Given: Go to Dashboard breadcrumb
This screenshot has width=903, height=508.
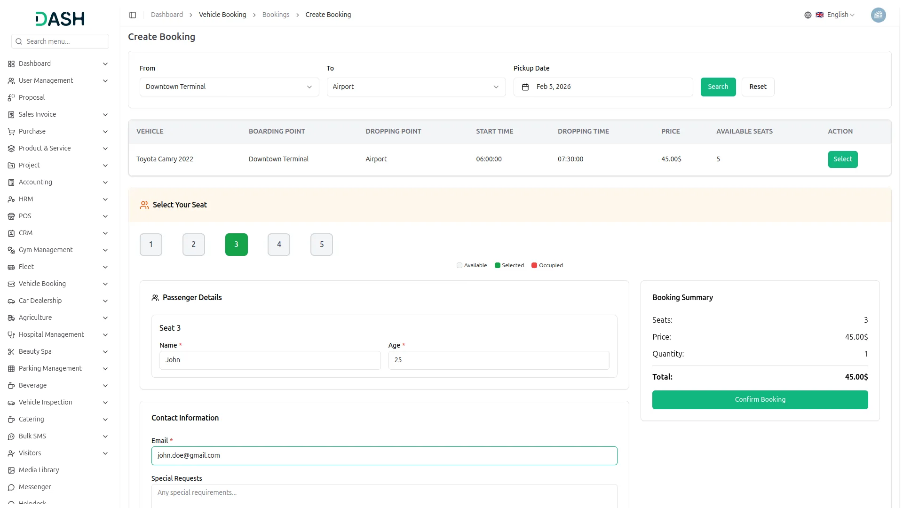Looking at the screenshot, I should pyautogui.click(x=167, y=15).
